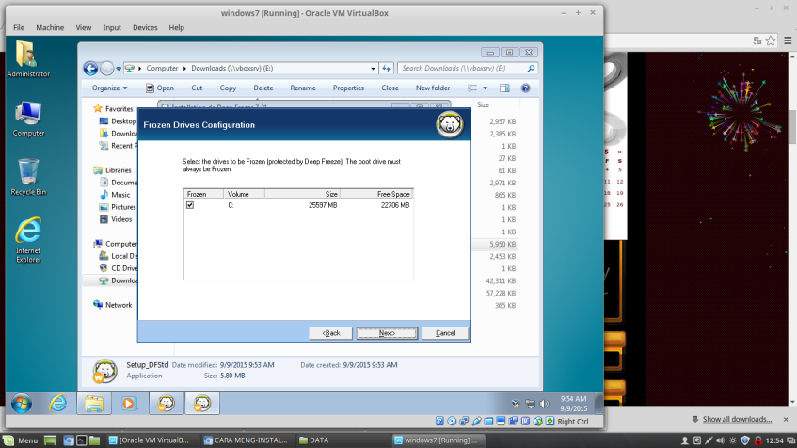Select the Administrator desktop icon
Screen dimensions: 797x448
28,59
